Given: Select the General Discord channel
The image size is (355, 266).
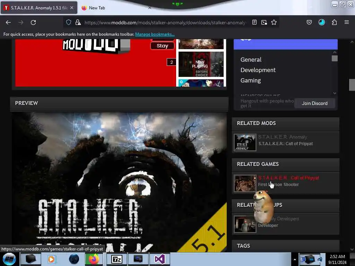Looking at the screenshot, I should [x=251, y=60].
